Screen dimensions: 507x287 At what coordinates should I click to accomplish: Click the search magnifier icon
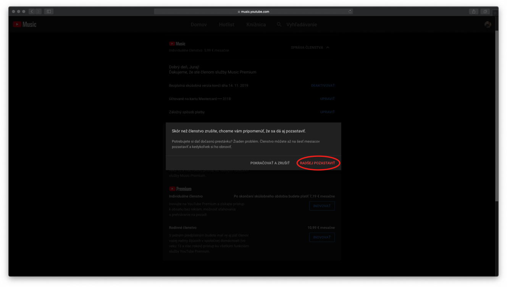tap(279, 24)
